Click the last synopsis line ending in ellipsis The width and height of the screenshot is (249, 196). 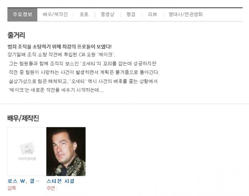[56, 90]
